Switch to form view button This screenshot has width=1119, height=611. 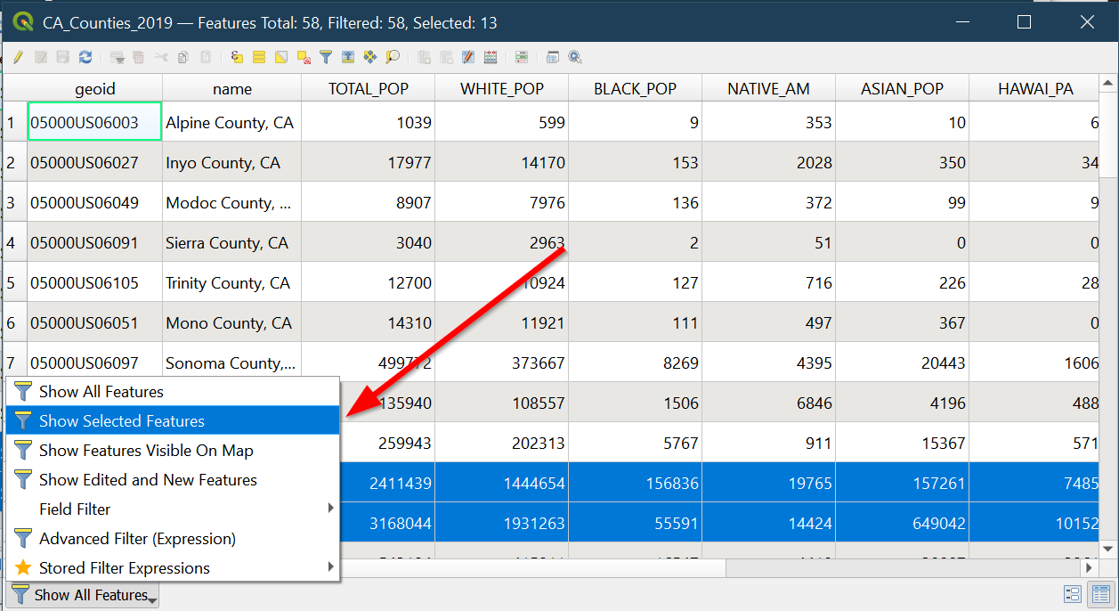point(1072,594)
